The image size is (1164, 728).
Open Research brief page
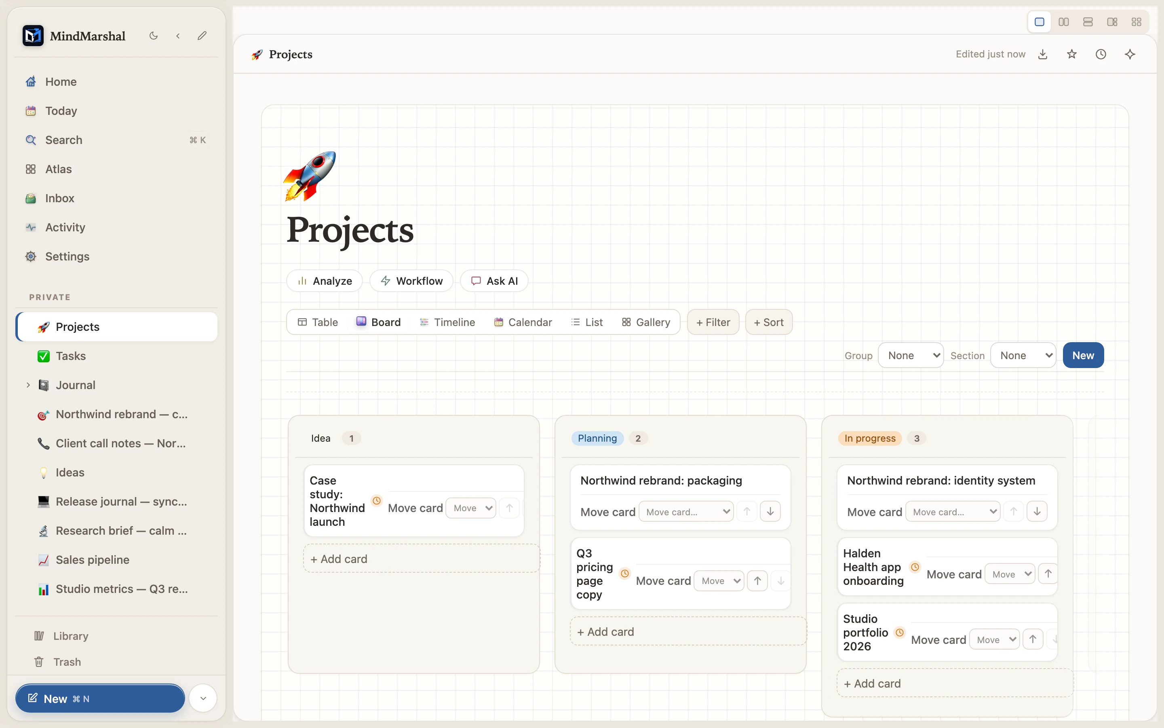coord(116,531)
